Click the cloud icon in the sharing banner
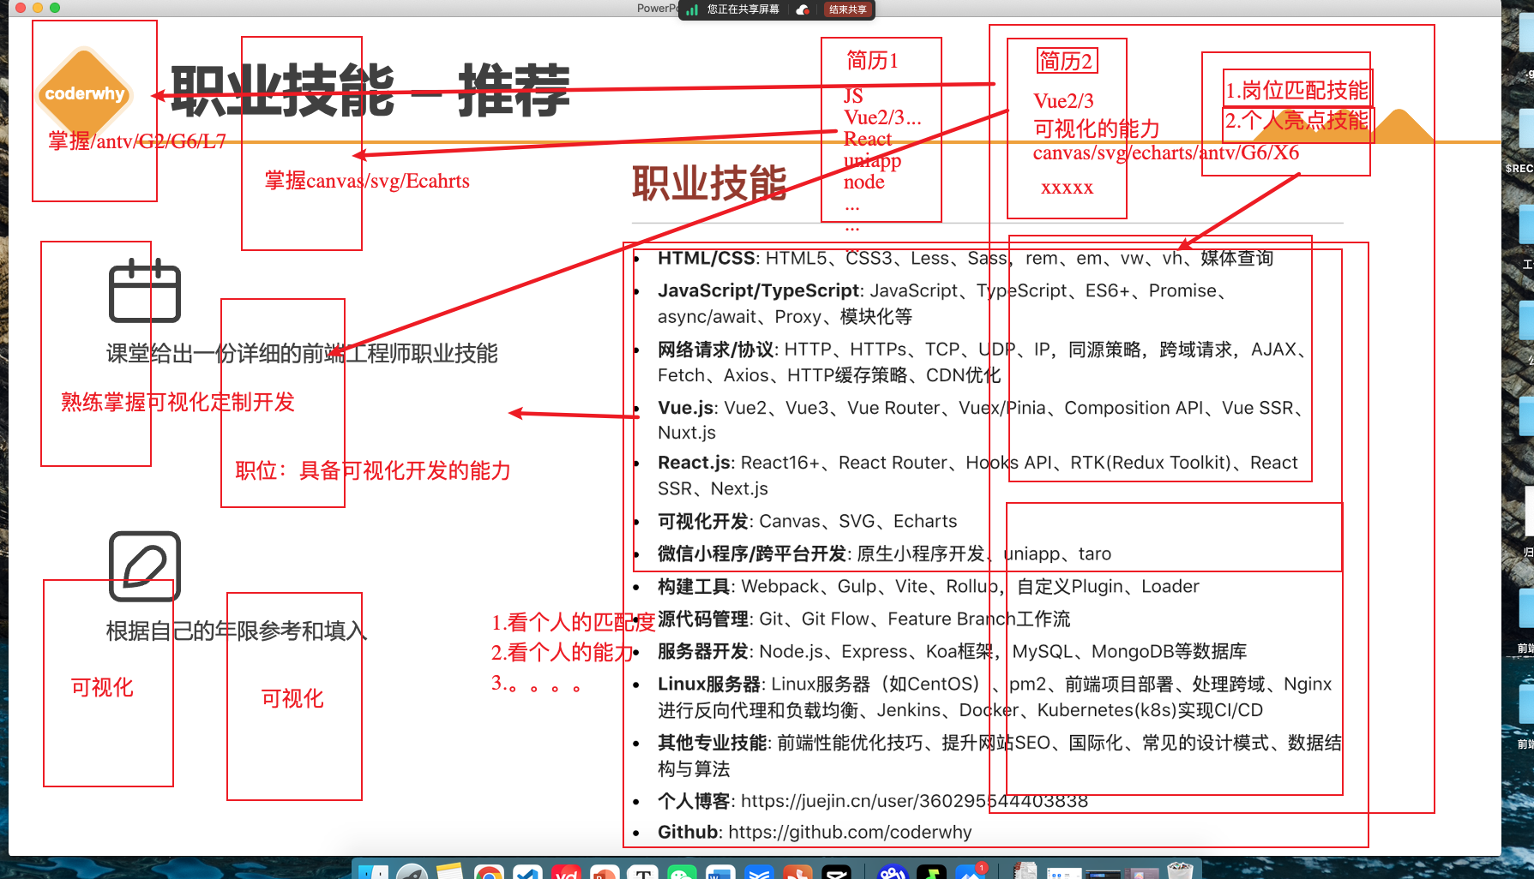The image size is (1534, 879). pos(801,9)
